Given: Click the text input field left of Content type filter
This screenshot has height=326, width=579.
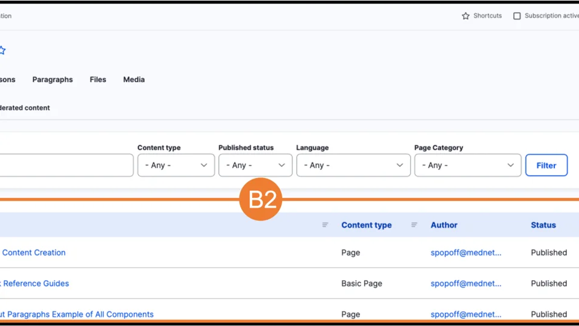Looking at the screenshot, I should coord(66,165).
